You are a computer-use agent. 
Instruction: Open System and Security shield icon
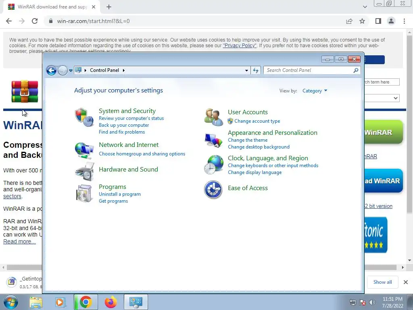84,117
